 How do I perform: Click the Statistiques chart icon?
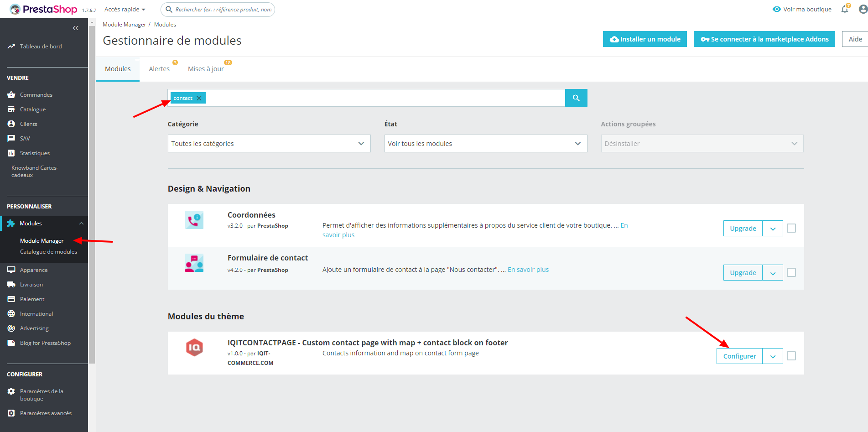(x=11, y=153)
